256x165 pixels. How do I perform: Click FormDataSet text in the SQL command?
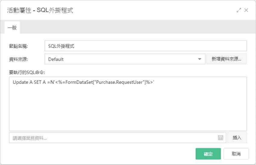79,82
